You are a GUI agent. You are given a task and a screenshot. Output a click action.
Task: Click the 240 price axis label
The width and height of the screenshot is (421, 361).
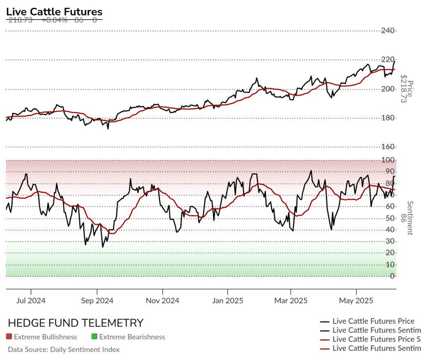tap(388, 30)
